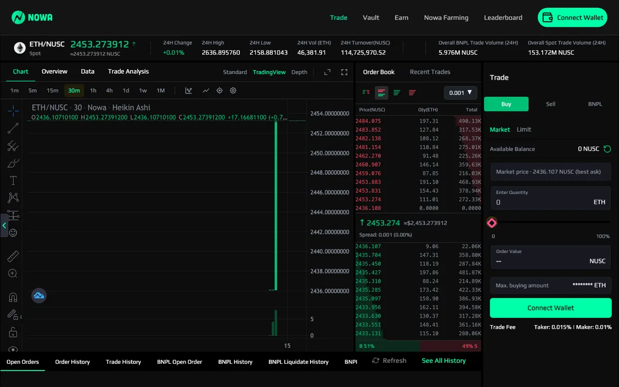Select the 30m chart interval
The height and width of the screenshot is (387, 619).
(74, 91)
